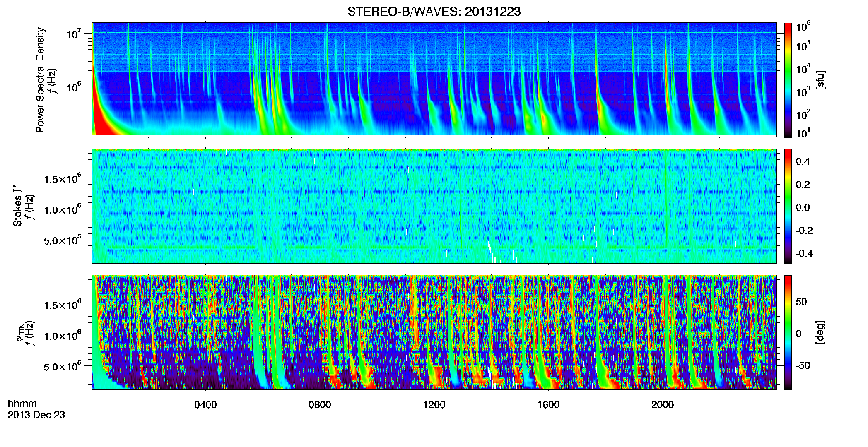The width and height of the screenshot is (868, 447).
Task: Click the power spectral density color bar
Action: tap(788, 80)
